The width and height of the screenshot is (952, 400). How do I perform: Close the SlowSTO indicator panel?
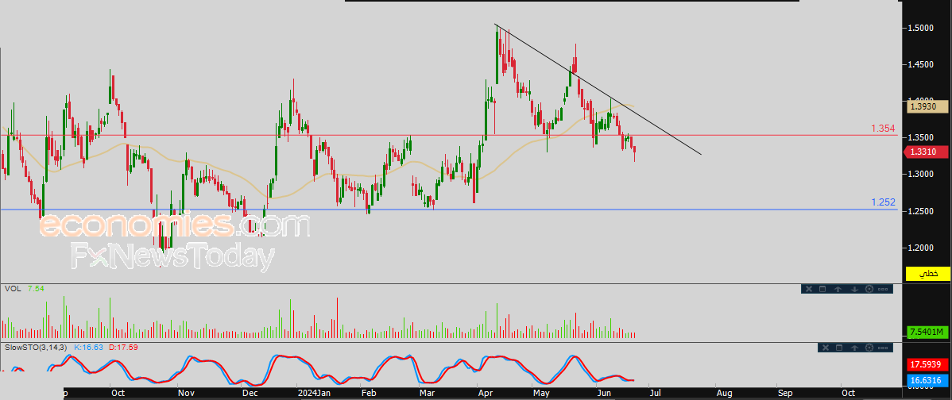[826, 348]
